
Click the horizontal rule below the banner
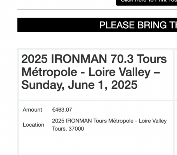pos(97,40)
